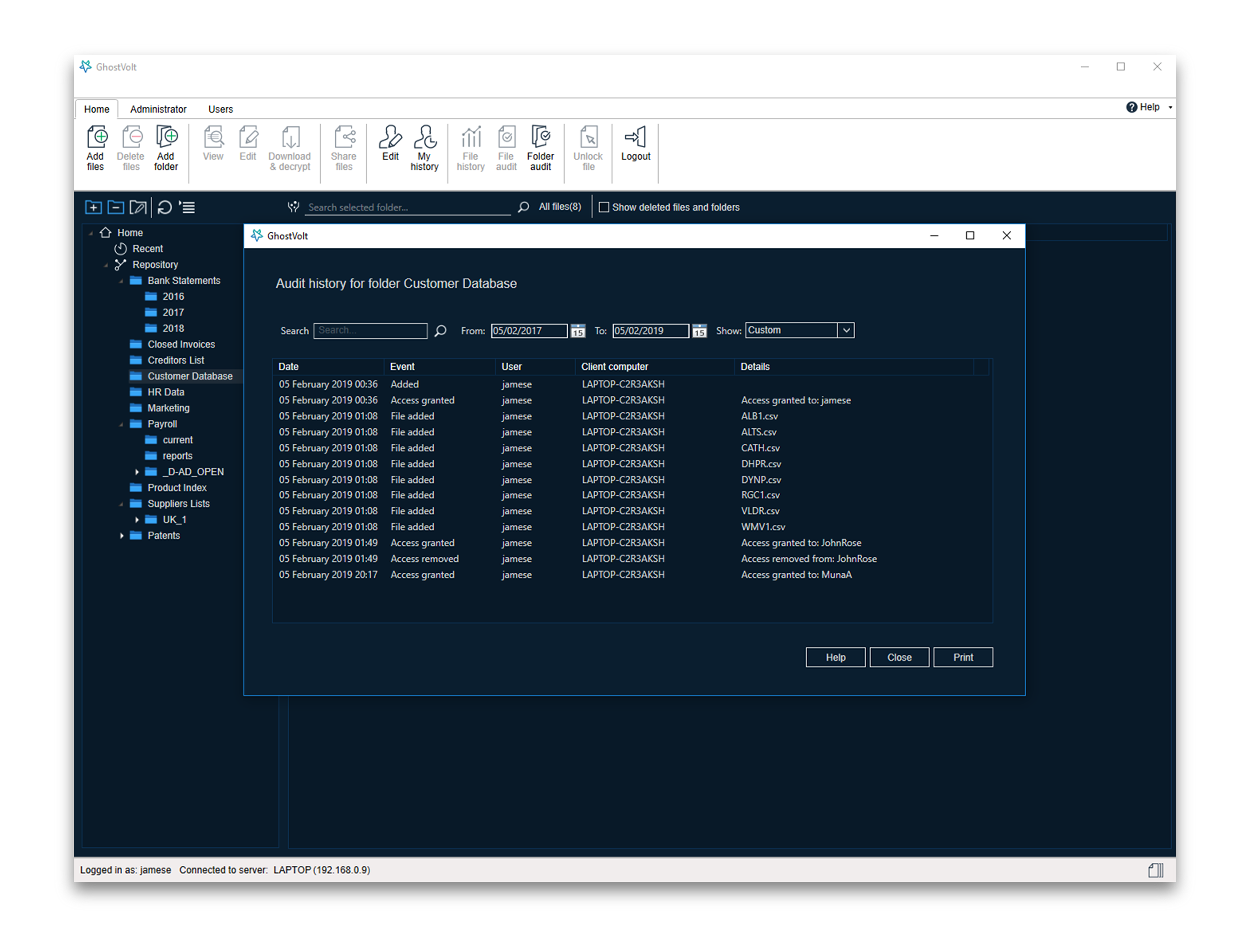This screenshot has height=937, width=1250.
Task: Switch to the Users tab
Action: pyautogui.click(x=220, y=109)
